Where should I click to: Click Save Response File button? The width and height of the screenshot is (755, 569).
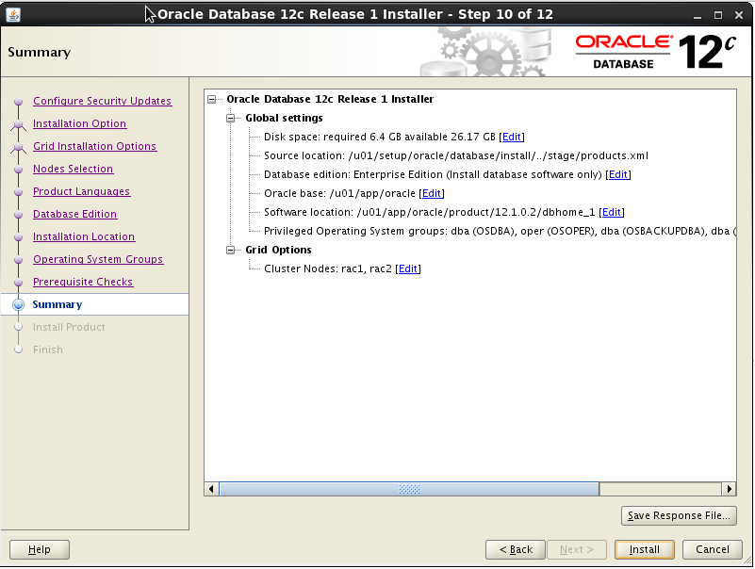(x=679, y=516)
